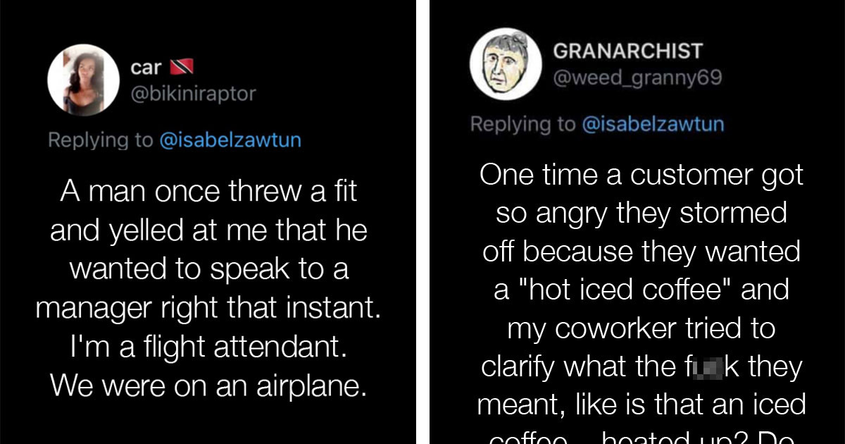845x444 pixels.
Task: Click the circular avatar in the right tweet
Action: (505, 63)
